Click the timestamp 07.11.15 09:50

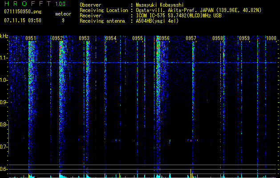pos(23,20)
